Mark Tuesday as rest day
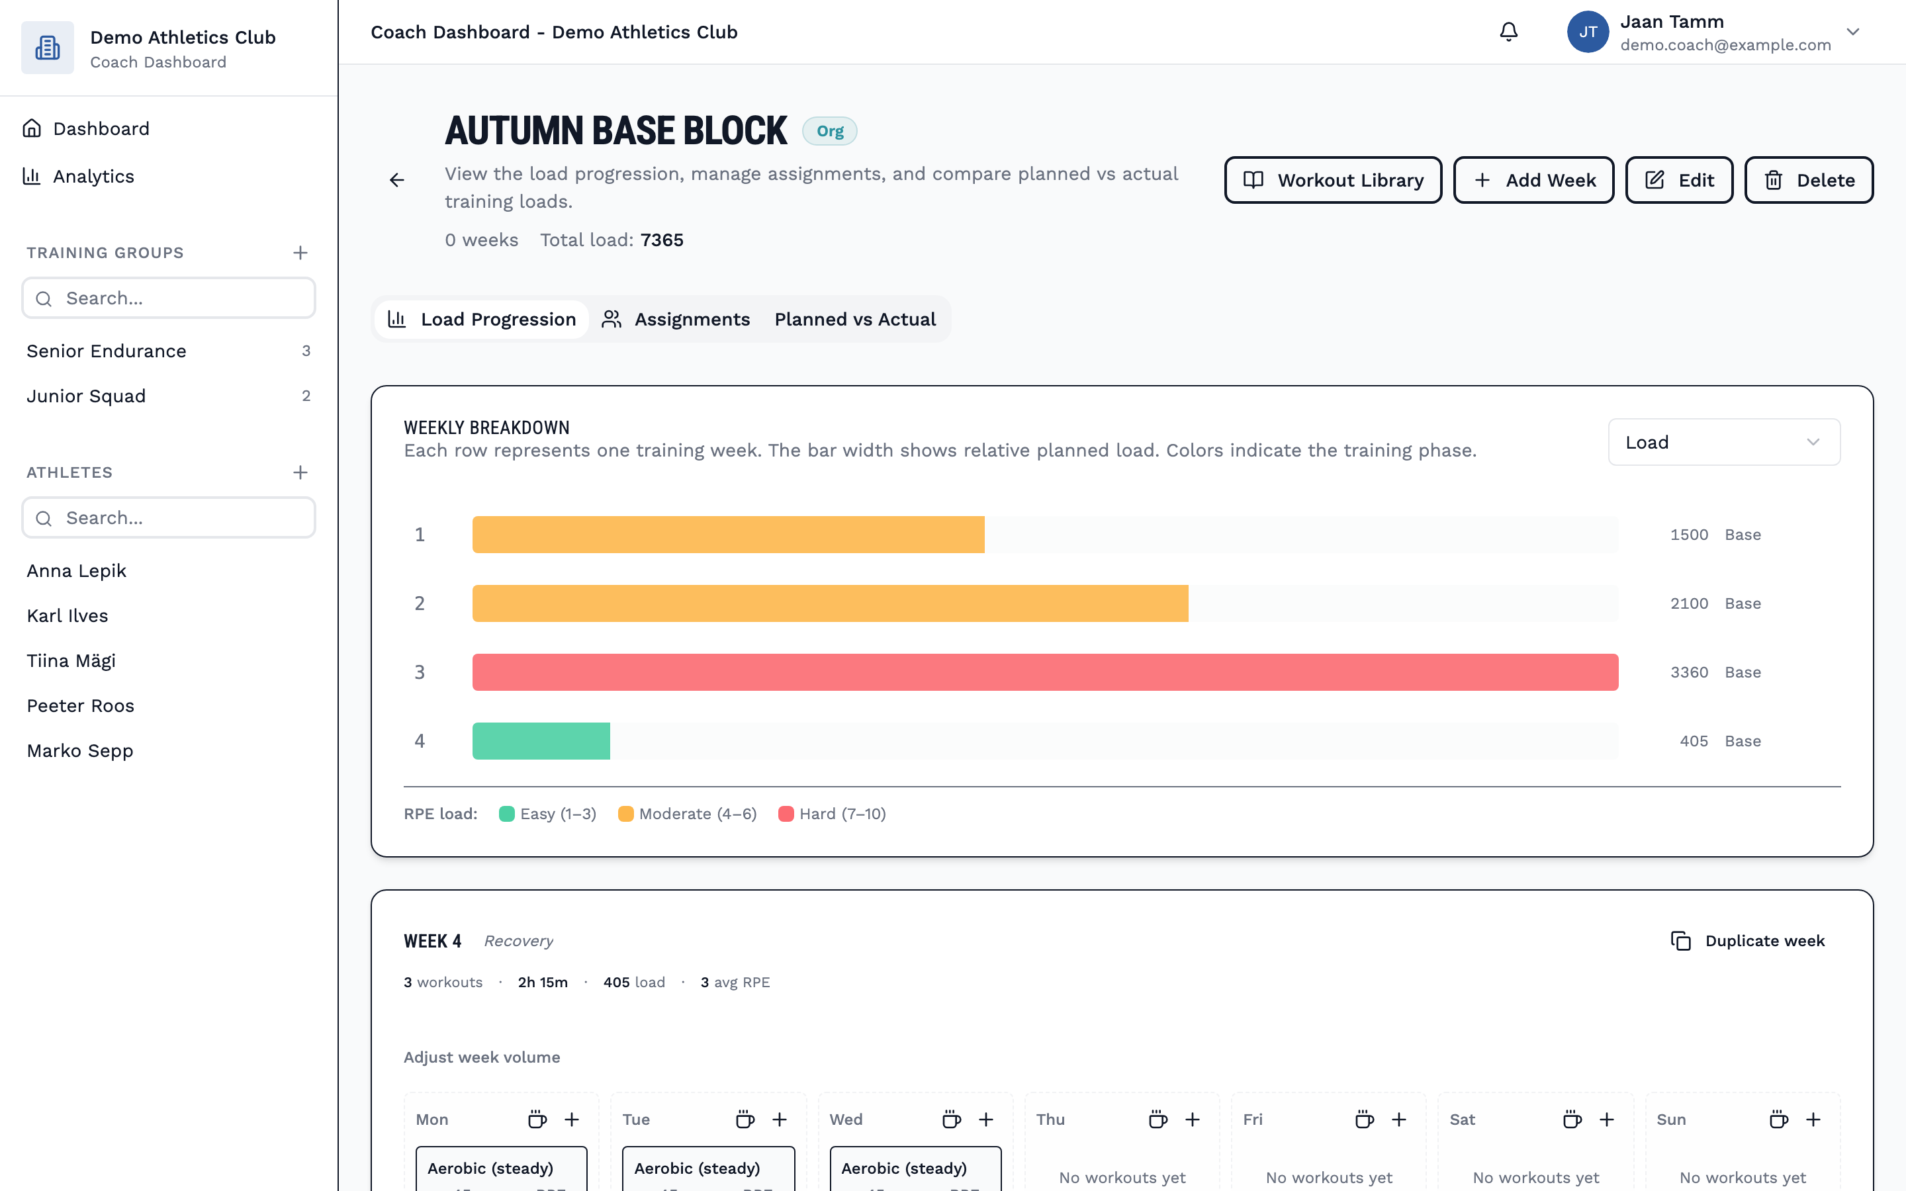Viewport: 1906px width, 1191px height. 745,1120
